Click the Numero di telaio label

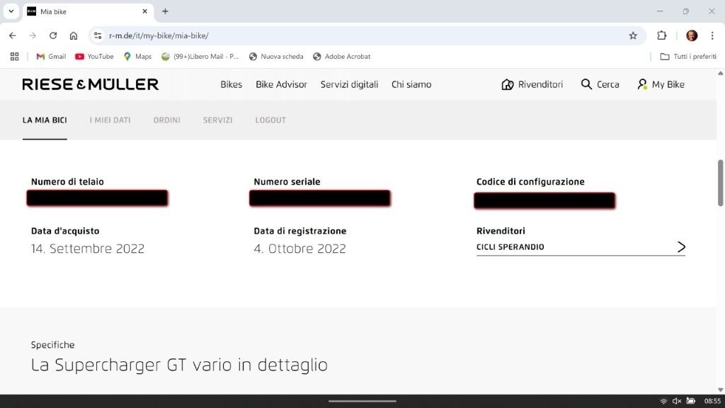coord(67,182)
